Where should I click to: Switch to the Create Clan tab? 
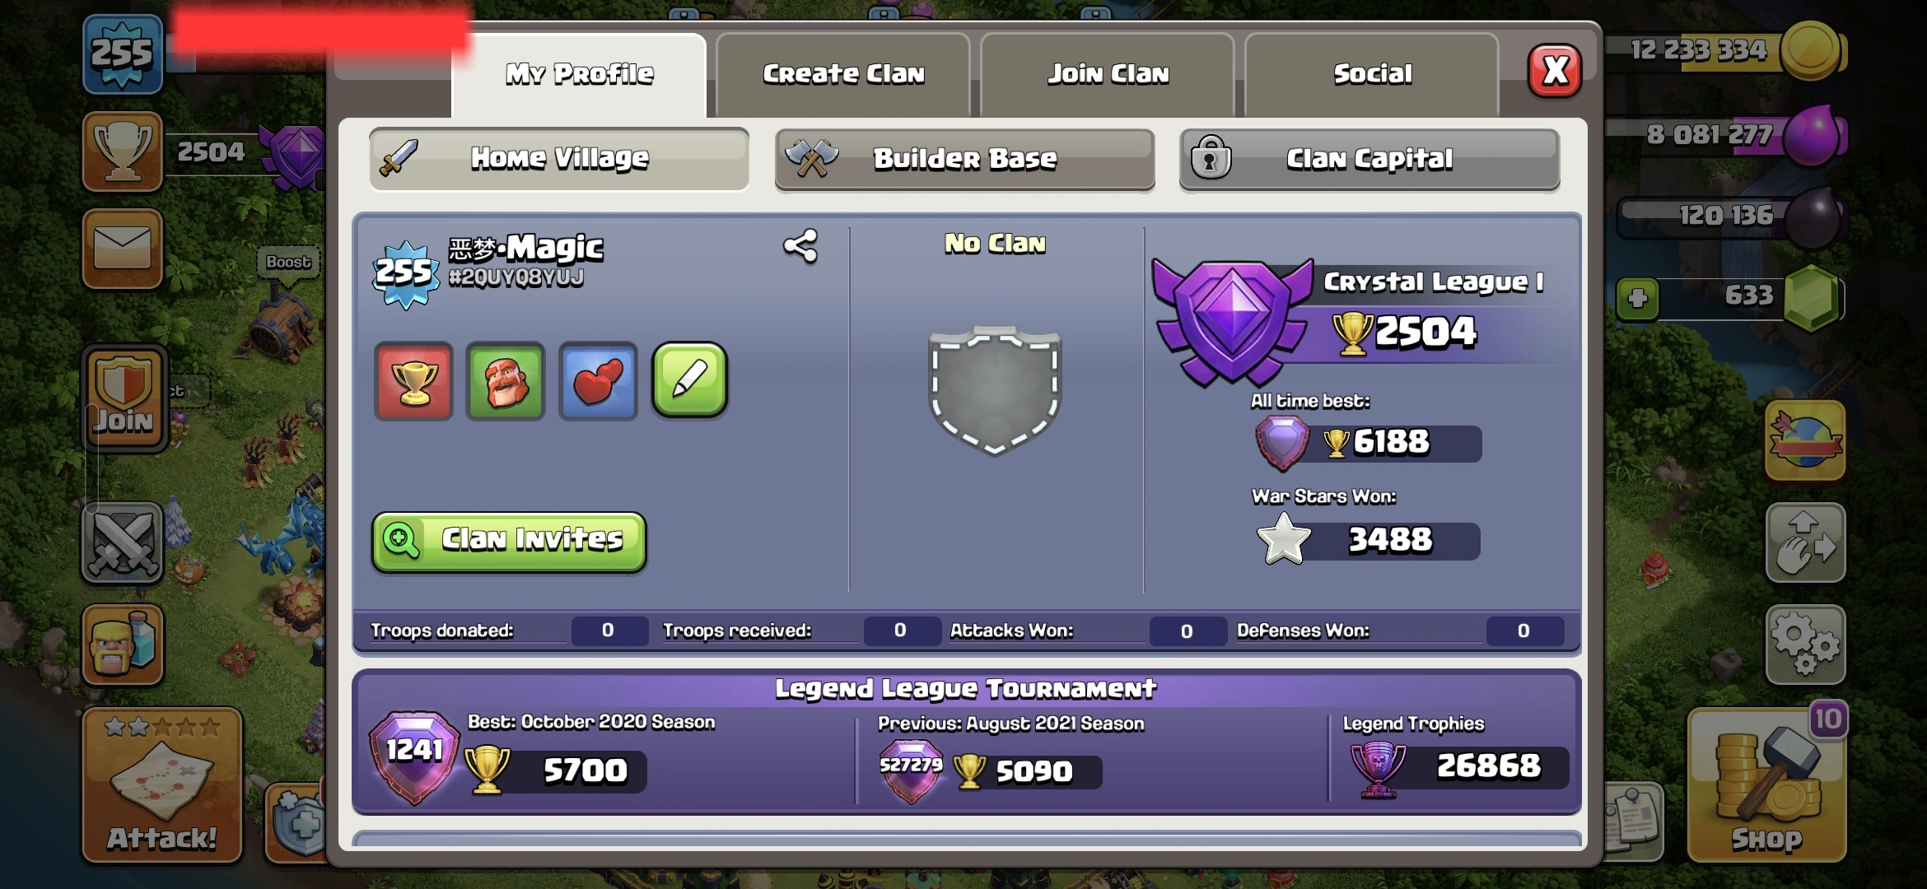(x=843, y=74)
